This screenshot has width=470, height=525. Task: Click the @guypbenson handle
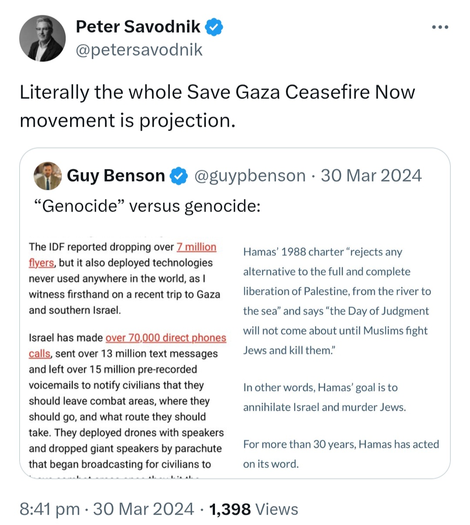250,176
